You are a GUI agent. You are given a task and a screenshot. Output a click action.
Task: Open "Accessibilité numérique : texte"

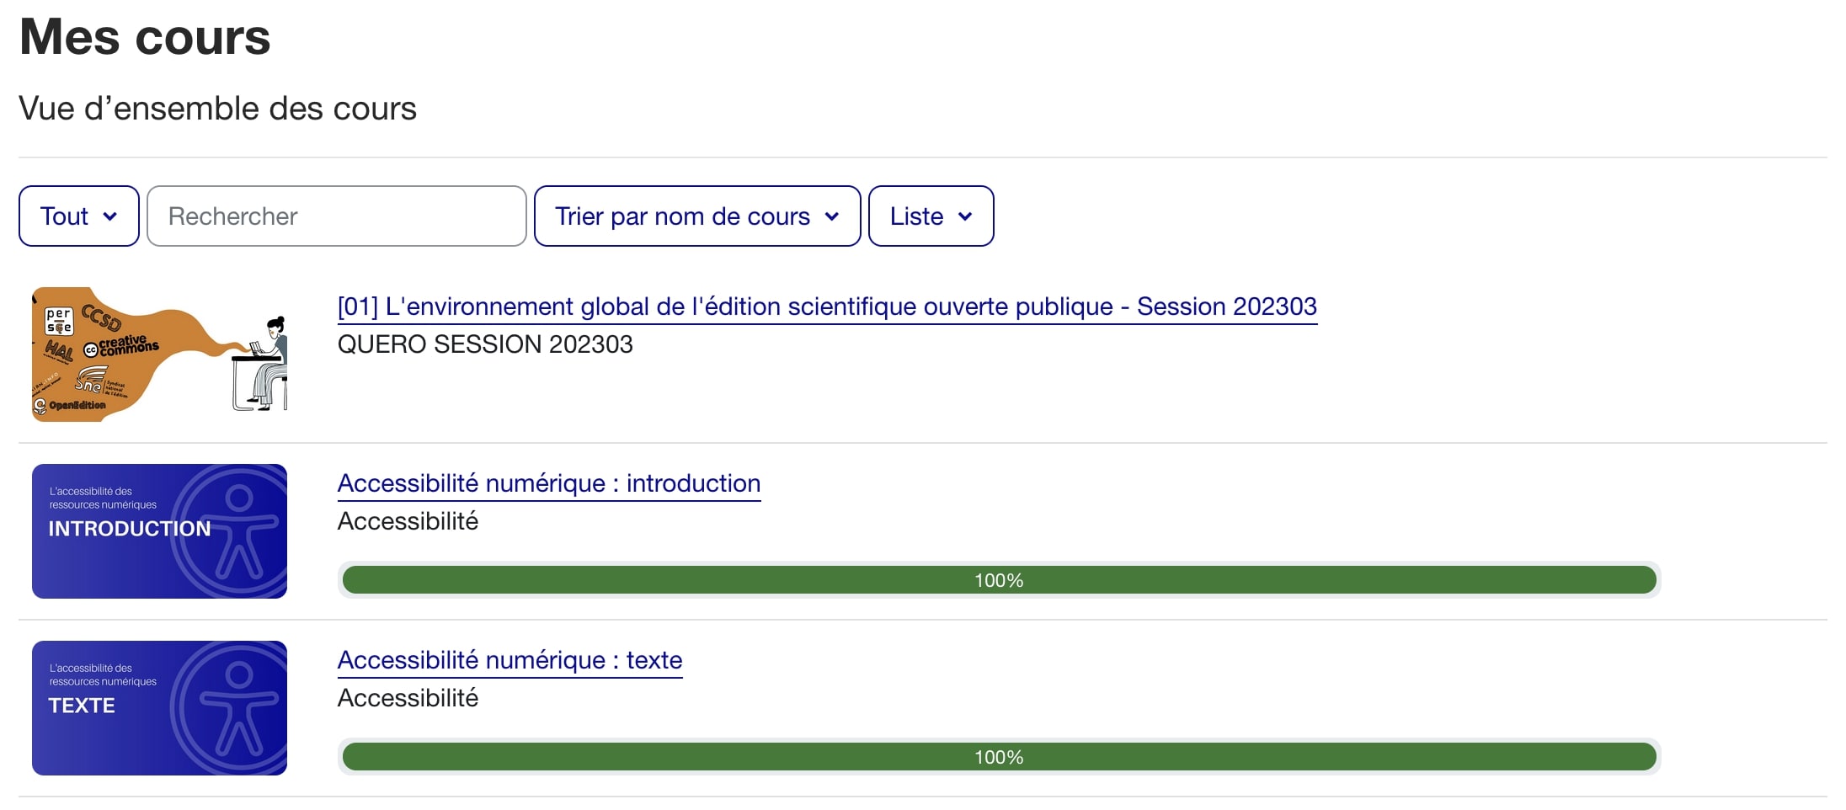point(510,660)
